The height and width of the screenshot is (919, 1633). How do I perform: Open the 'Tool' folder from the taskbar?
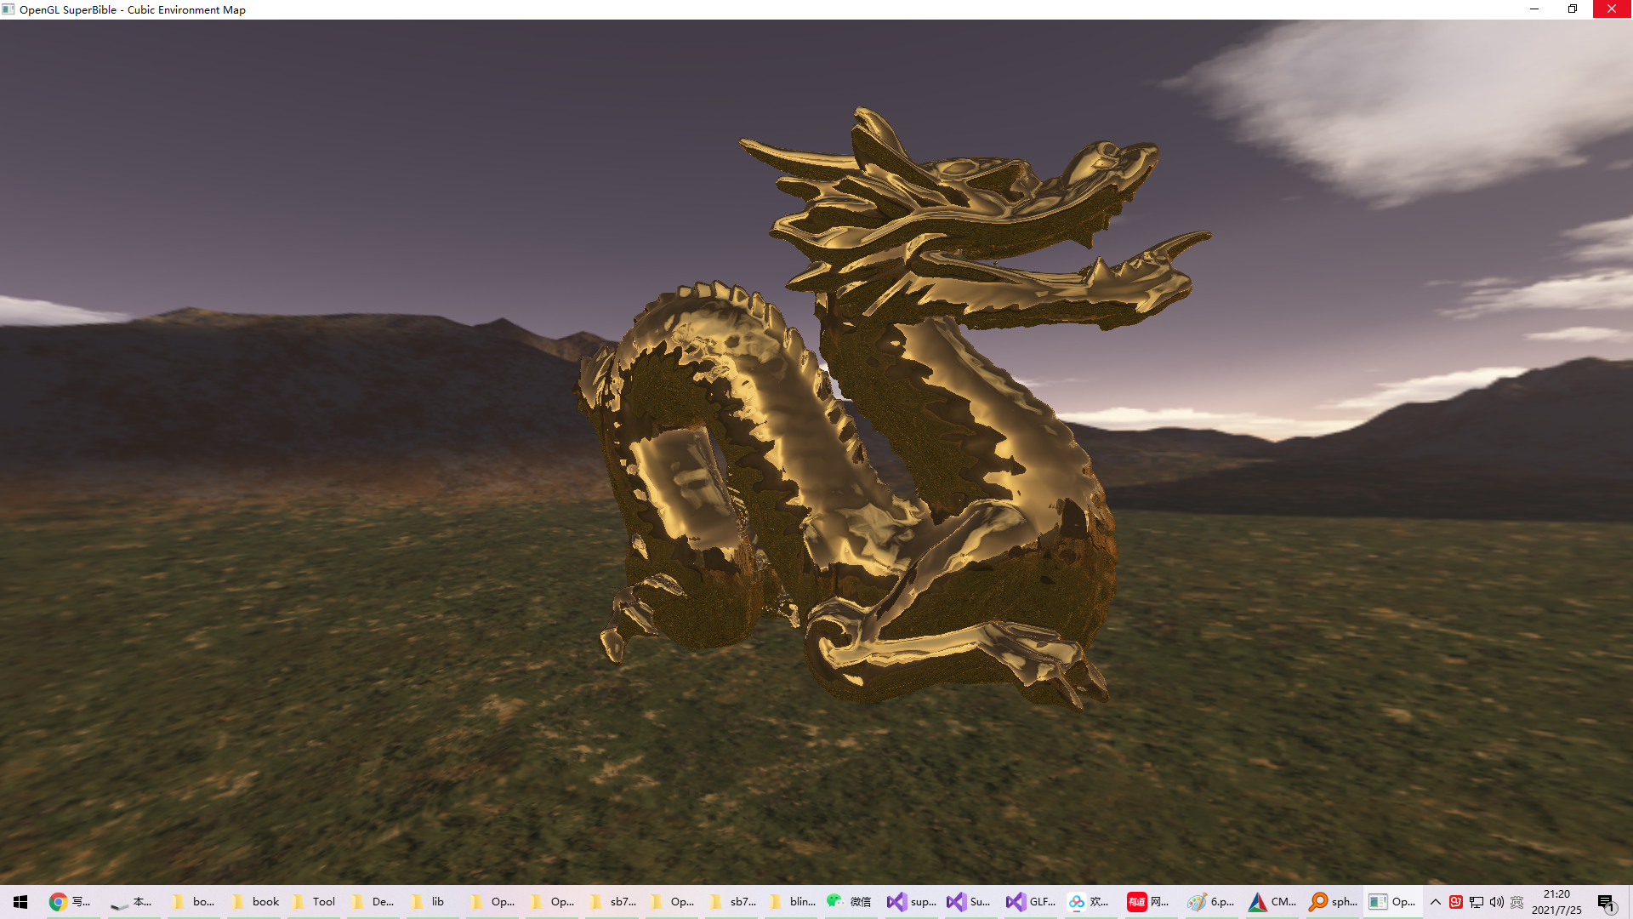(x=299, y=901)
